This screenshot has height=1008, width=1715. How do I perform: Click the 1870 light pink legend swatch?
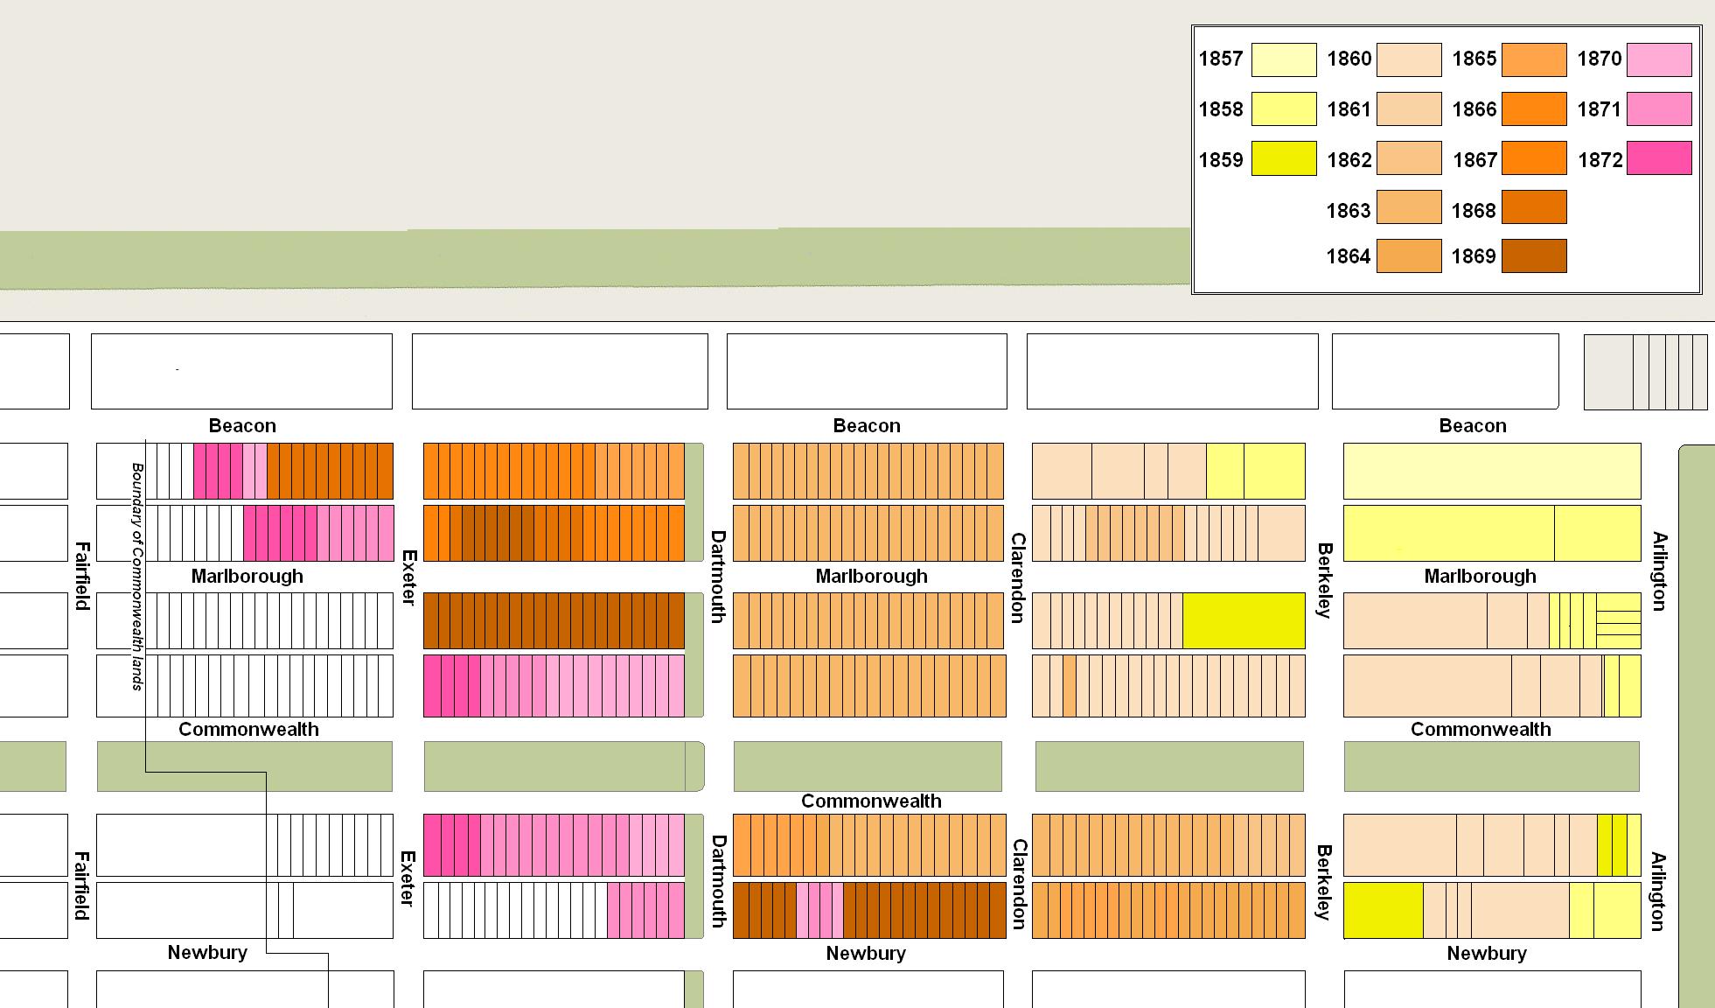pyautogui.click(x=1658, y=59)
